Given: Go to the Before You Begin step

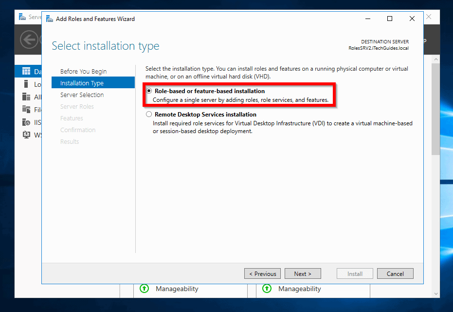Looking at the screenshot, I should (x=83, y=72).
